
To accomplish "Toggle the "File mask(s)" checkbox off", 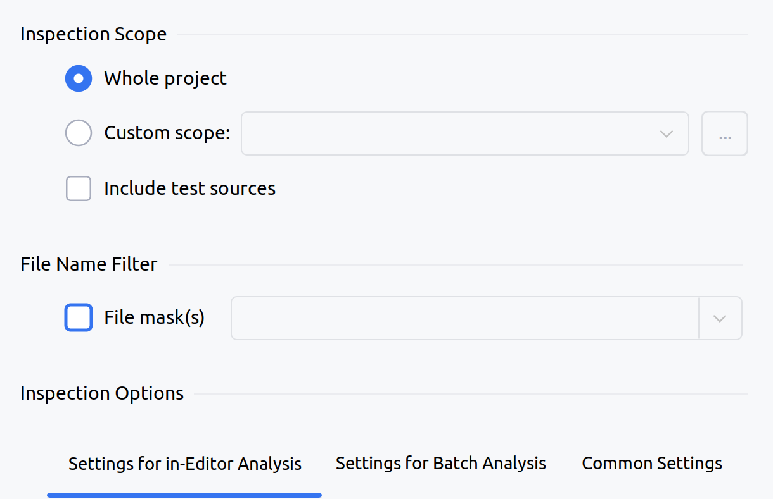I will (x=78, y=317).
